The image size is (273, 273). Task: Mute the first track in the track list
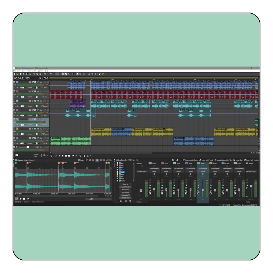[38, 82]
